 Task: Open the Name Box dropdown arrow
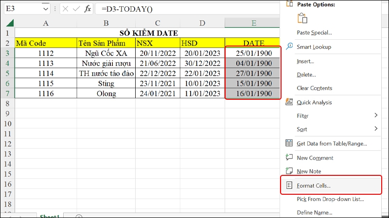(x=46, y=9)
